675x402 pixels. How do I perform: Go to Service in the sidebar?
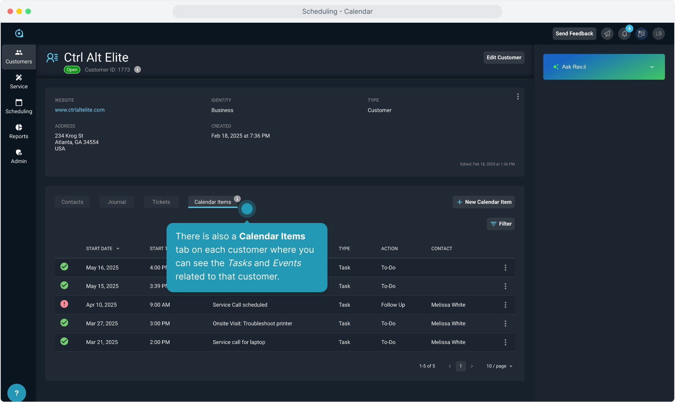click(x=19, y=82)
